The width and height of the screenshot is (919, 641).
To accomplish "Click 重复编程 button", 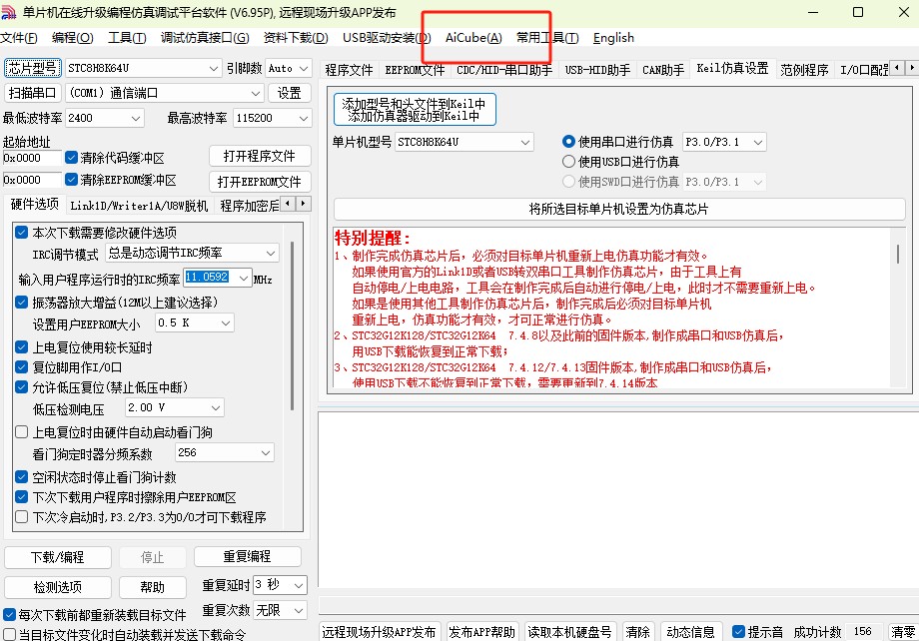I will [x=248, y=556].
